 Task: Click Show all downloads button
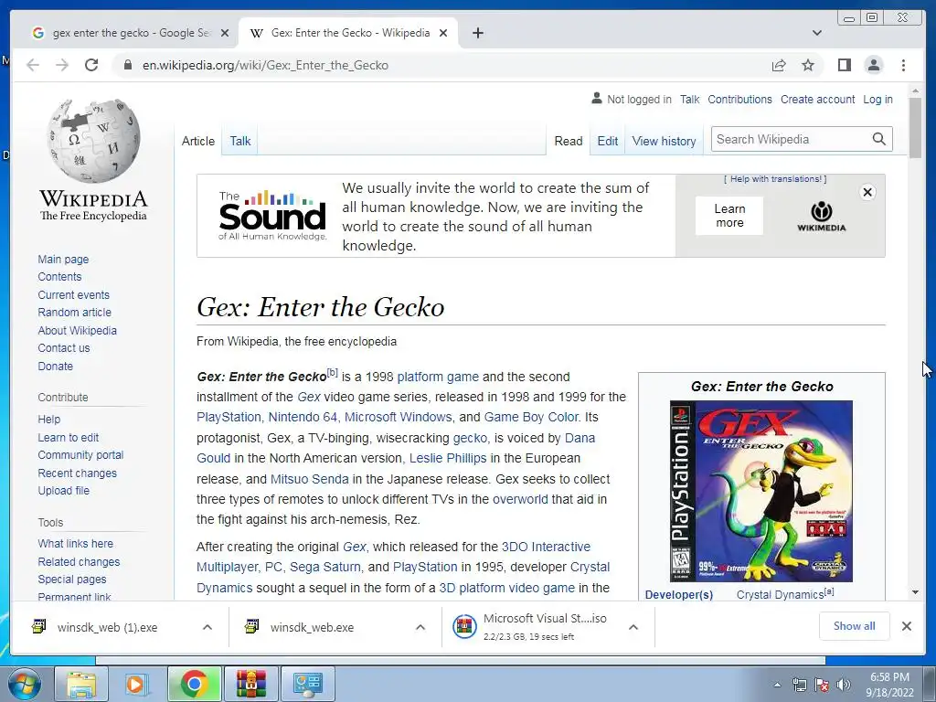coord(855,625)
